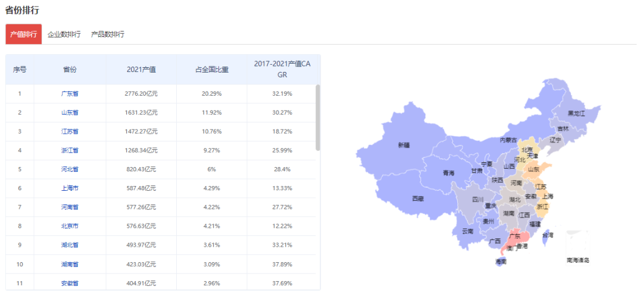This screenshot has width=643, height=299.
Task: Click the active 产值排行 tab
Action: (x=24, y=34)
